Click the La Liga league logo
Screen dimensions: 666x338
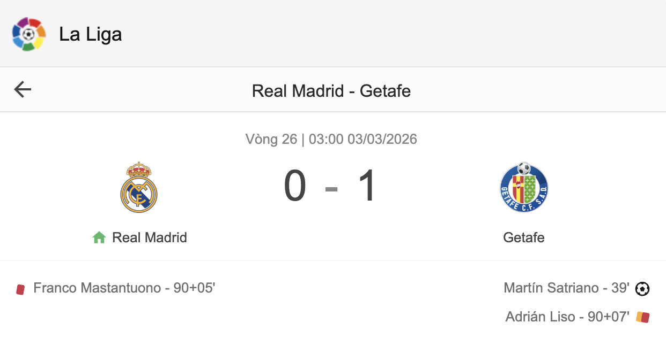(29, 34)
